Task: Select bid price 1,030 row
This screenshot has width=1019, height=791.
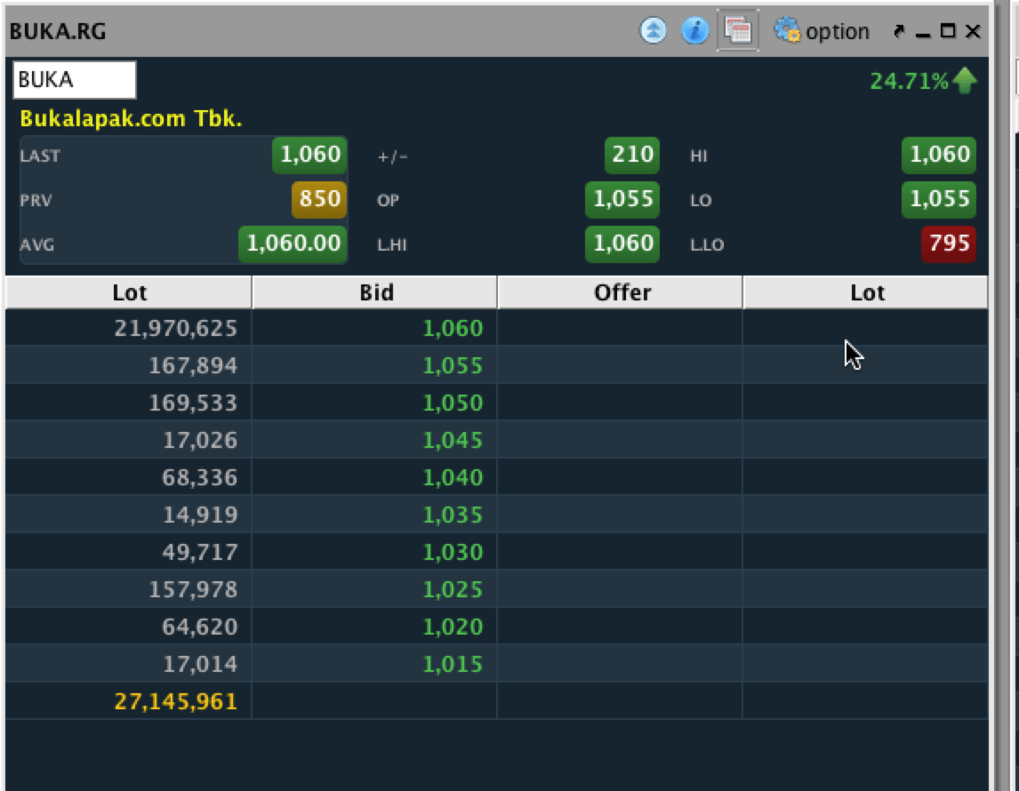Action: [453, 552]
